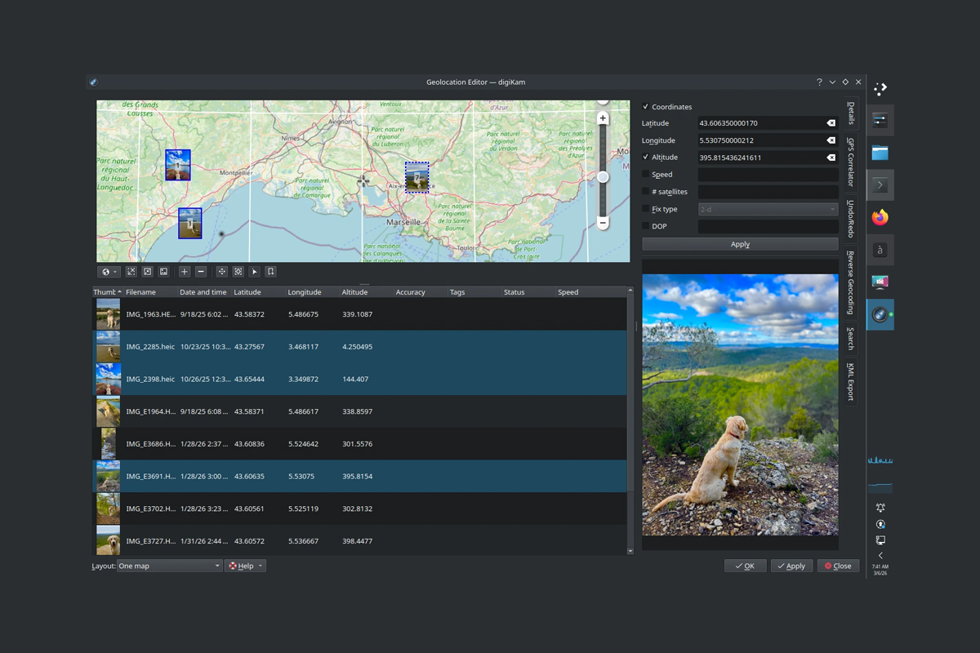Click the Close button at bottom right

(x=838, y=566)
